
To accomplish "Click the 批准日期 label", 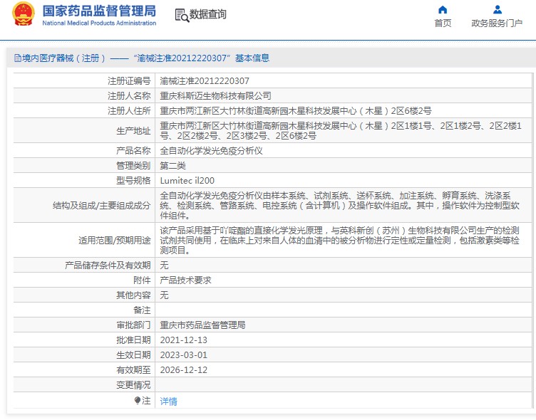I will tap(133, 340).
